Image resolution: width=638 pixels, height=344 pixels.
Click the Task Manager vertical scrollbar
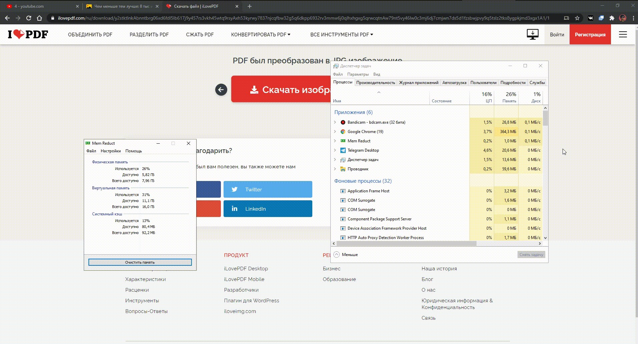click(x=545, y=118)
